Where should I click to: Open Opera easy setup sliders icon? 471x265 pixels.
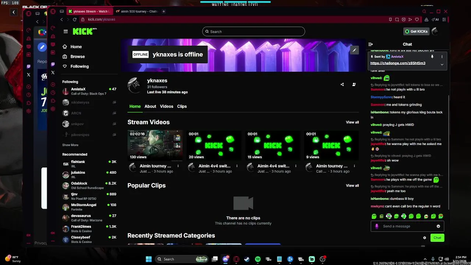[444, 20]
